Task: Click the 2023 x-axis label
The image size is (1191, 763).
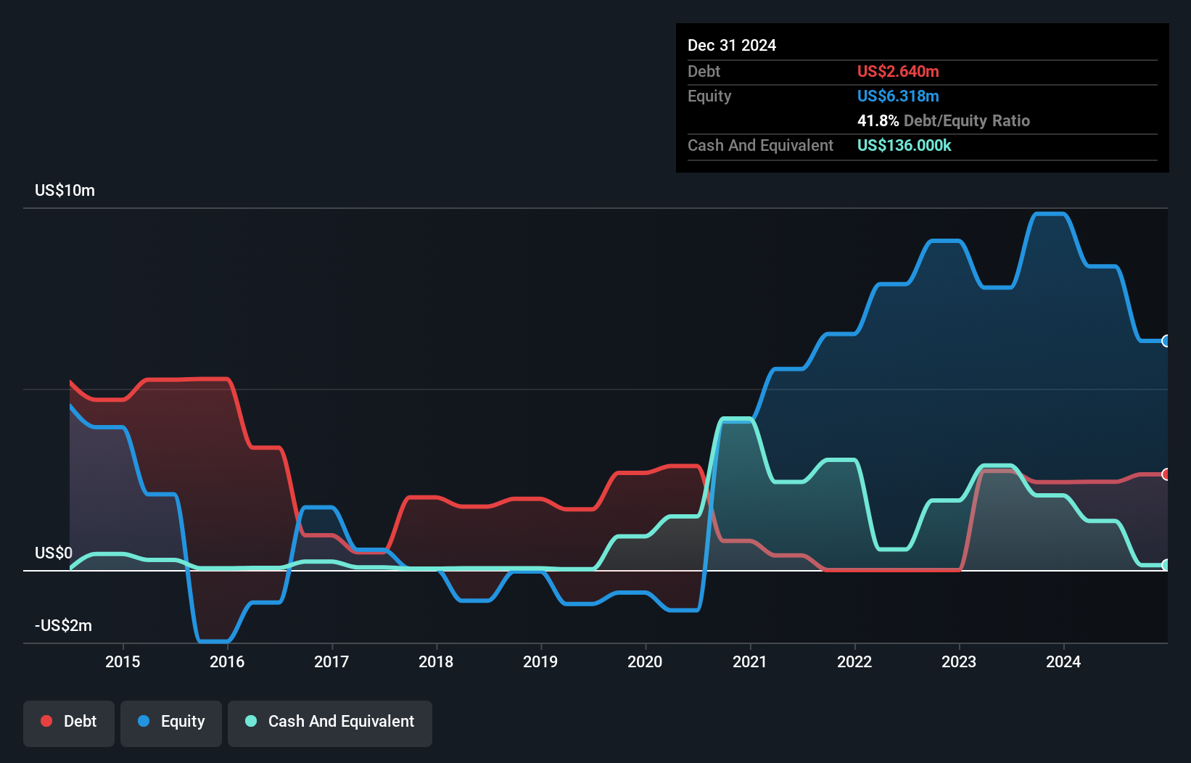Action: [x=959, y=661]
